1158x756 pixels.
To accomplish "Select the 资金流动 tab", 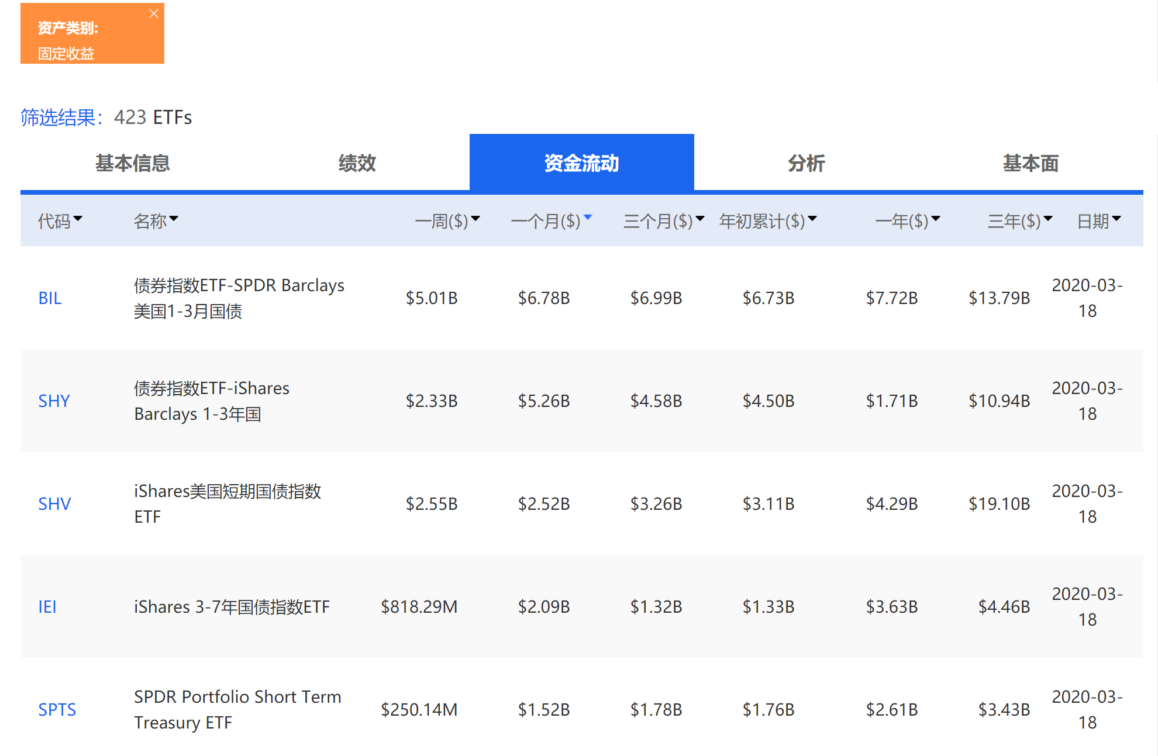I will (x=582, y=163).
